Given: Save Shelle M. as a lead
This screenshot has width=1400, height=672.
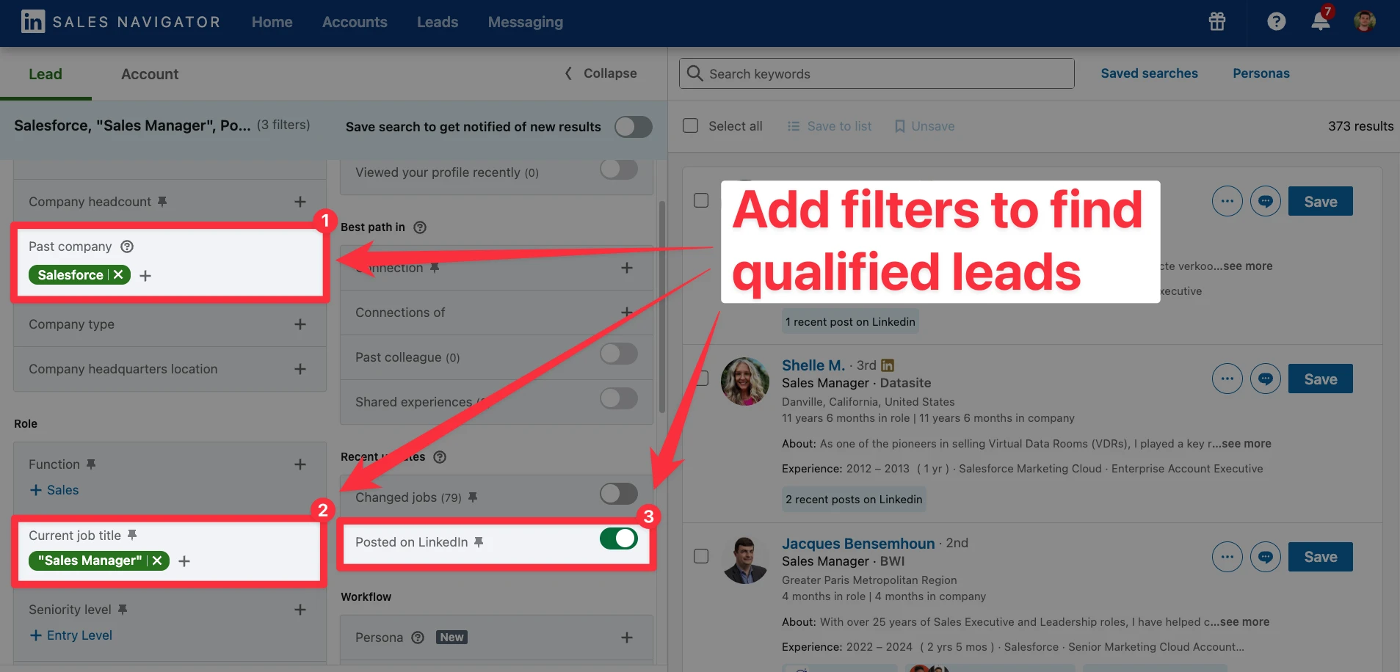Looking at the screenshot, I should 1321,379.
